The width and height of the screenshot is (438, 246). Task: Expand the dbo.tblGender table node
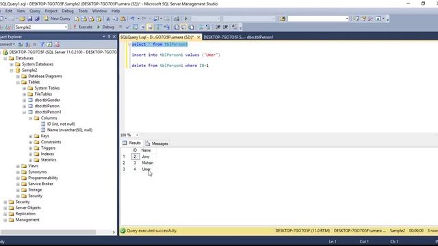(x=25, y=100)
